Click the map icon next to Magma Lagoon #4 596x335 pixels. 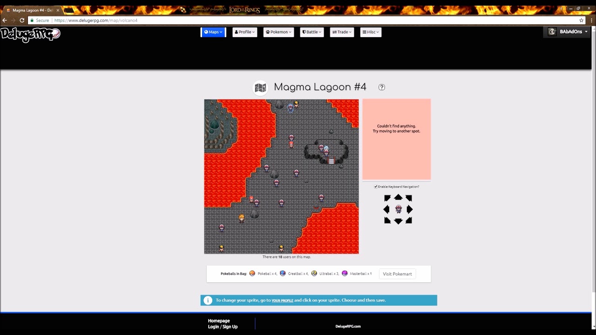tap(260, 87)
